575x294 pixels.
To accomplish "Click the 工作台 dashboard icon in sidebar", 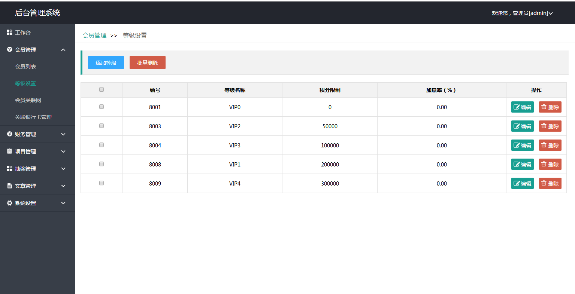I will tap(10, 33).
